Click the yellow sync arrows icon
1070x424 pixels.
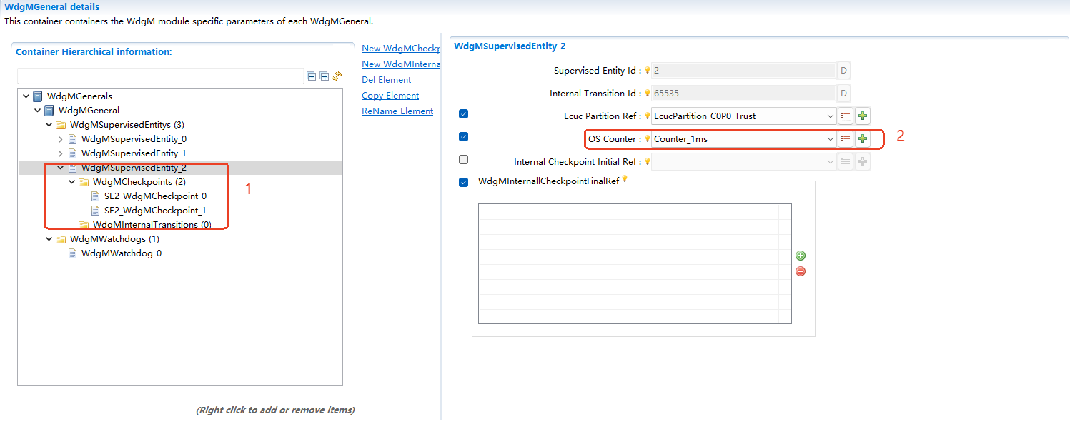coord(337,76)
